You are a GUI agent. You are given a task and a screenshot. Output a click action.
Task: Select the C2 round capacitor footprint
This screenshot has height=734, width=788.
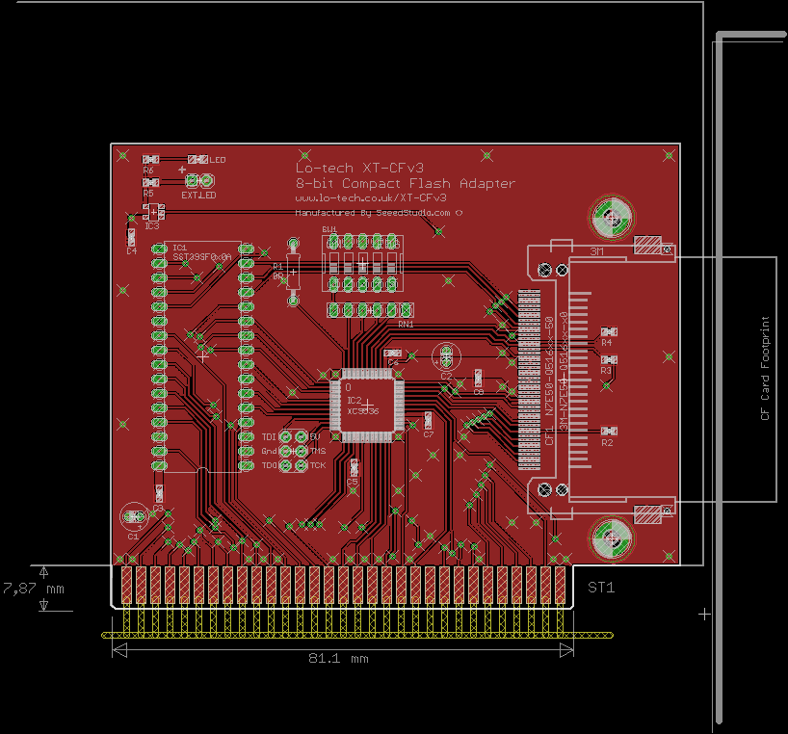click(446, 356)
